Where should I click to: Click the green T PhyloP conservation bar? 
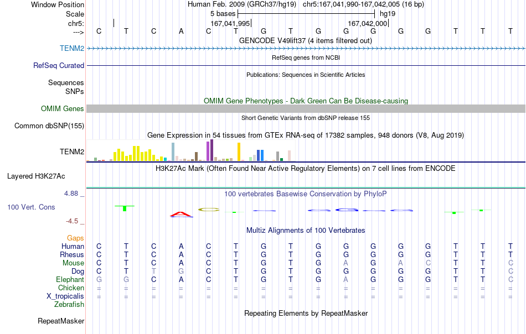click(x=125, y=208)
